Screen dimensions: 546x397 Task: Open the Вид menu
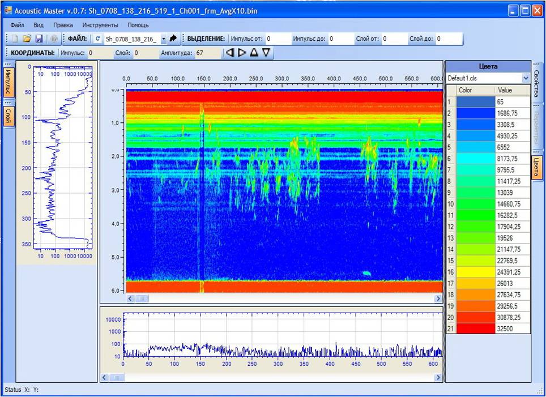pos(39,25)
